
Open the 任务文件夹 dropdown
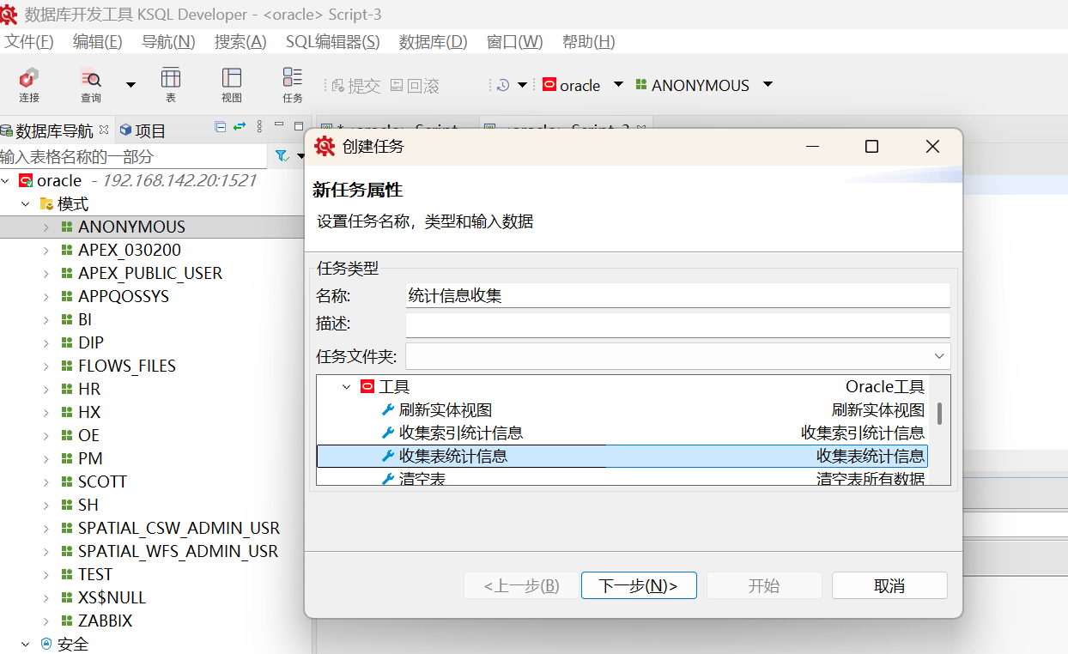(938, 355)
